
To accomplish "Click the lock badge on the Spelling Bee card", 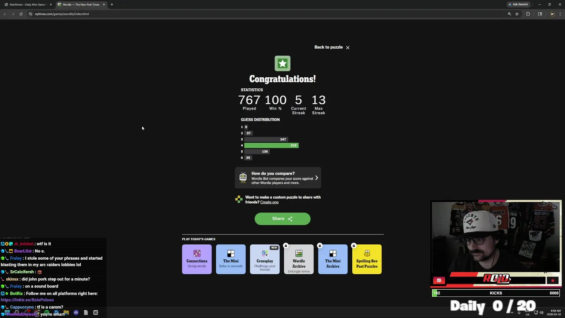I will point(354,246).
